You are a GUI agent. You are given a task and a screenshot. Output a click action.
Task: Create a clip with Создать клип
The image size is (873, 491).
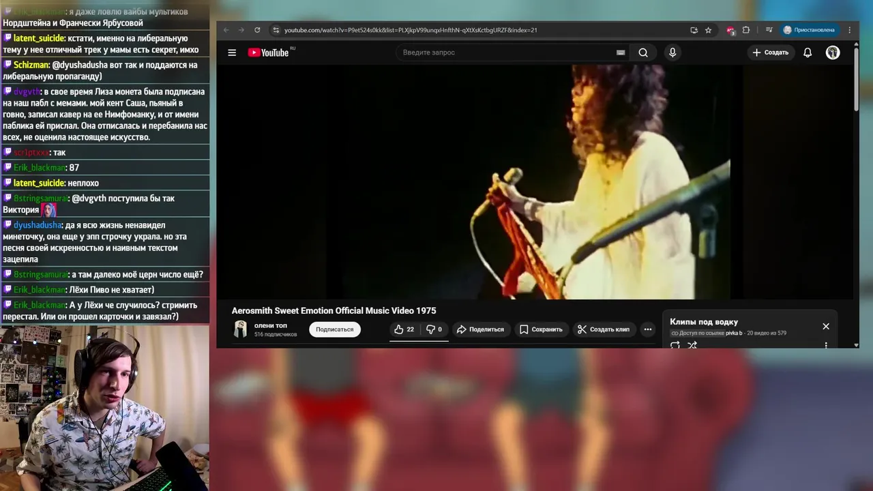point(604,329)
